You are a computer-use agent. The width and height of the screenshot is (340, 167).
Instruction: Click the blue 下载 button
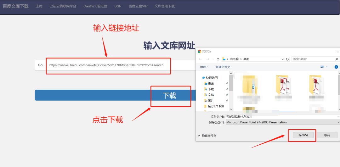pyautogui.click(x=113, y=95)
